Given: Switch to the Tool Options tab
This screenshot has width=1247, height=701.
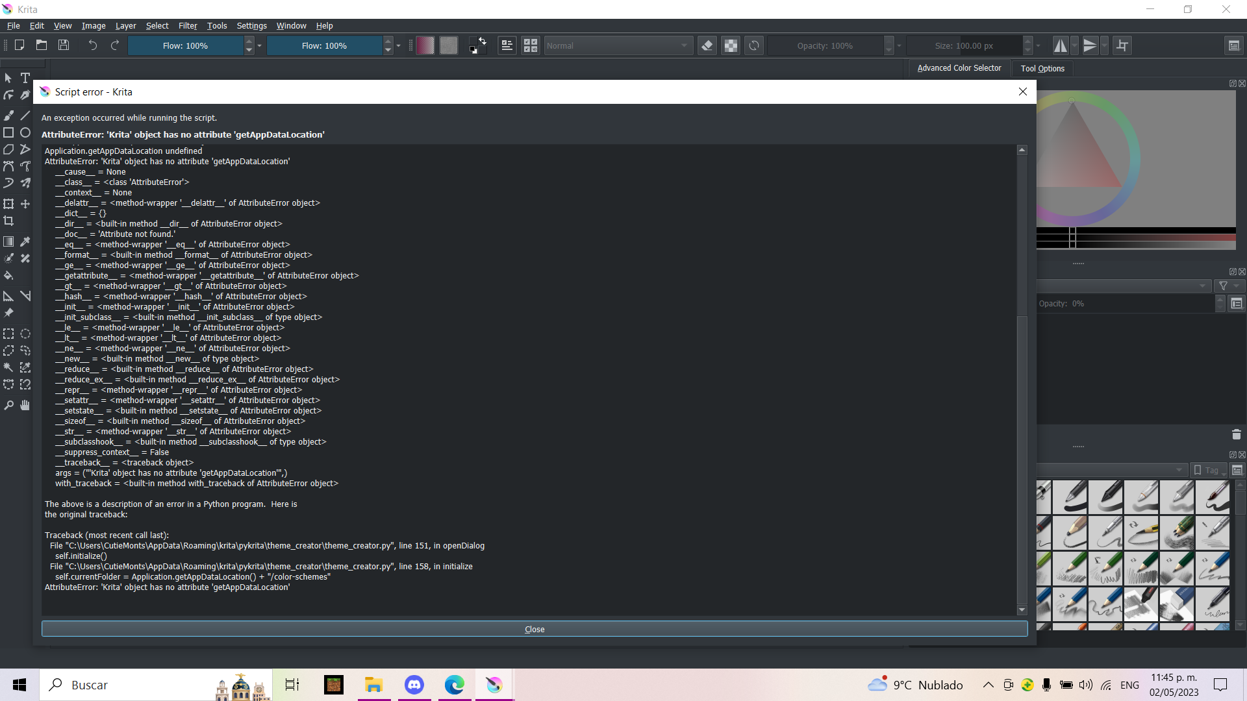Looking at the screenshot, I should pos(1042,68).
